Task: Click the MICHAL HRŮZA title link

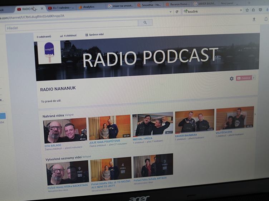Action: pyautogui.click(x=142, y=139)
